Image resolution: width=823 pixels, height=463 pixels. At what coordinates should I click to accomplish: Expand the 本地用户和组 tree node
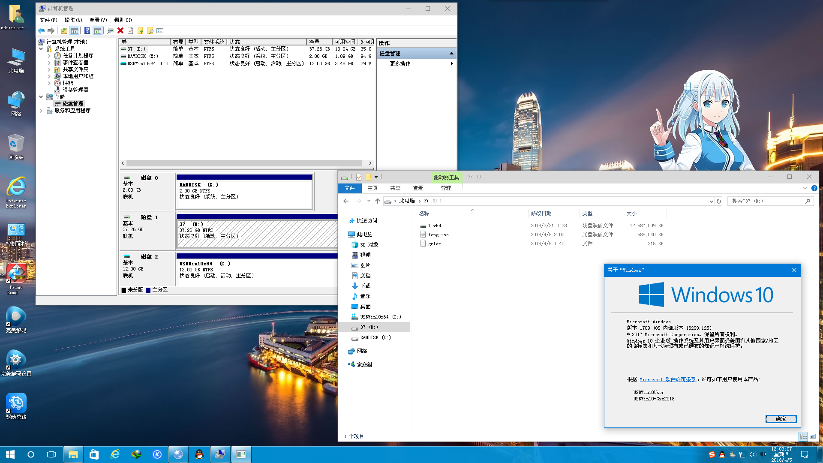[x=49, y=76]
